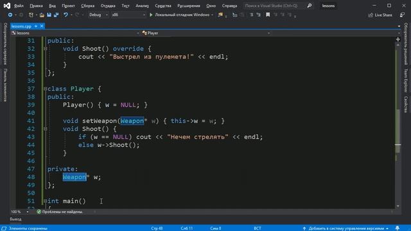Image resolution: width=411 pixels, height=231 pixels.
Task: Open the Вывод output panel tab
Action: click(x=15, y=219)
